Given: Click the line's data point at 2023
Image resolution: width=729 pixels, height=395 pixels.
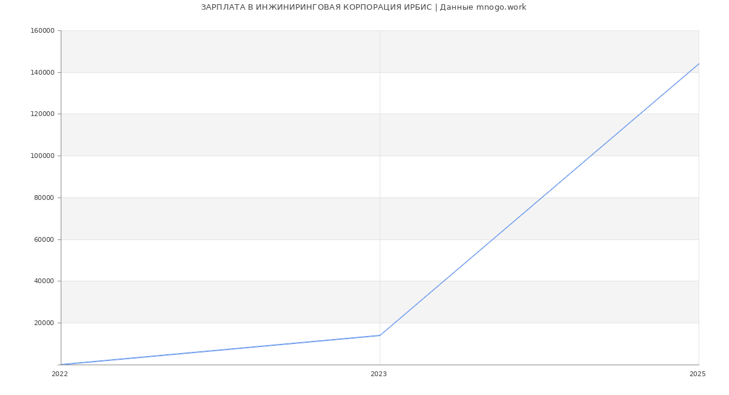Looking at the screenshot, I should (380, 335).
